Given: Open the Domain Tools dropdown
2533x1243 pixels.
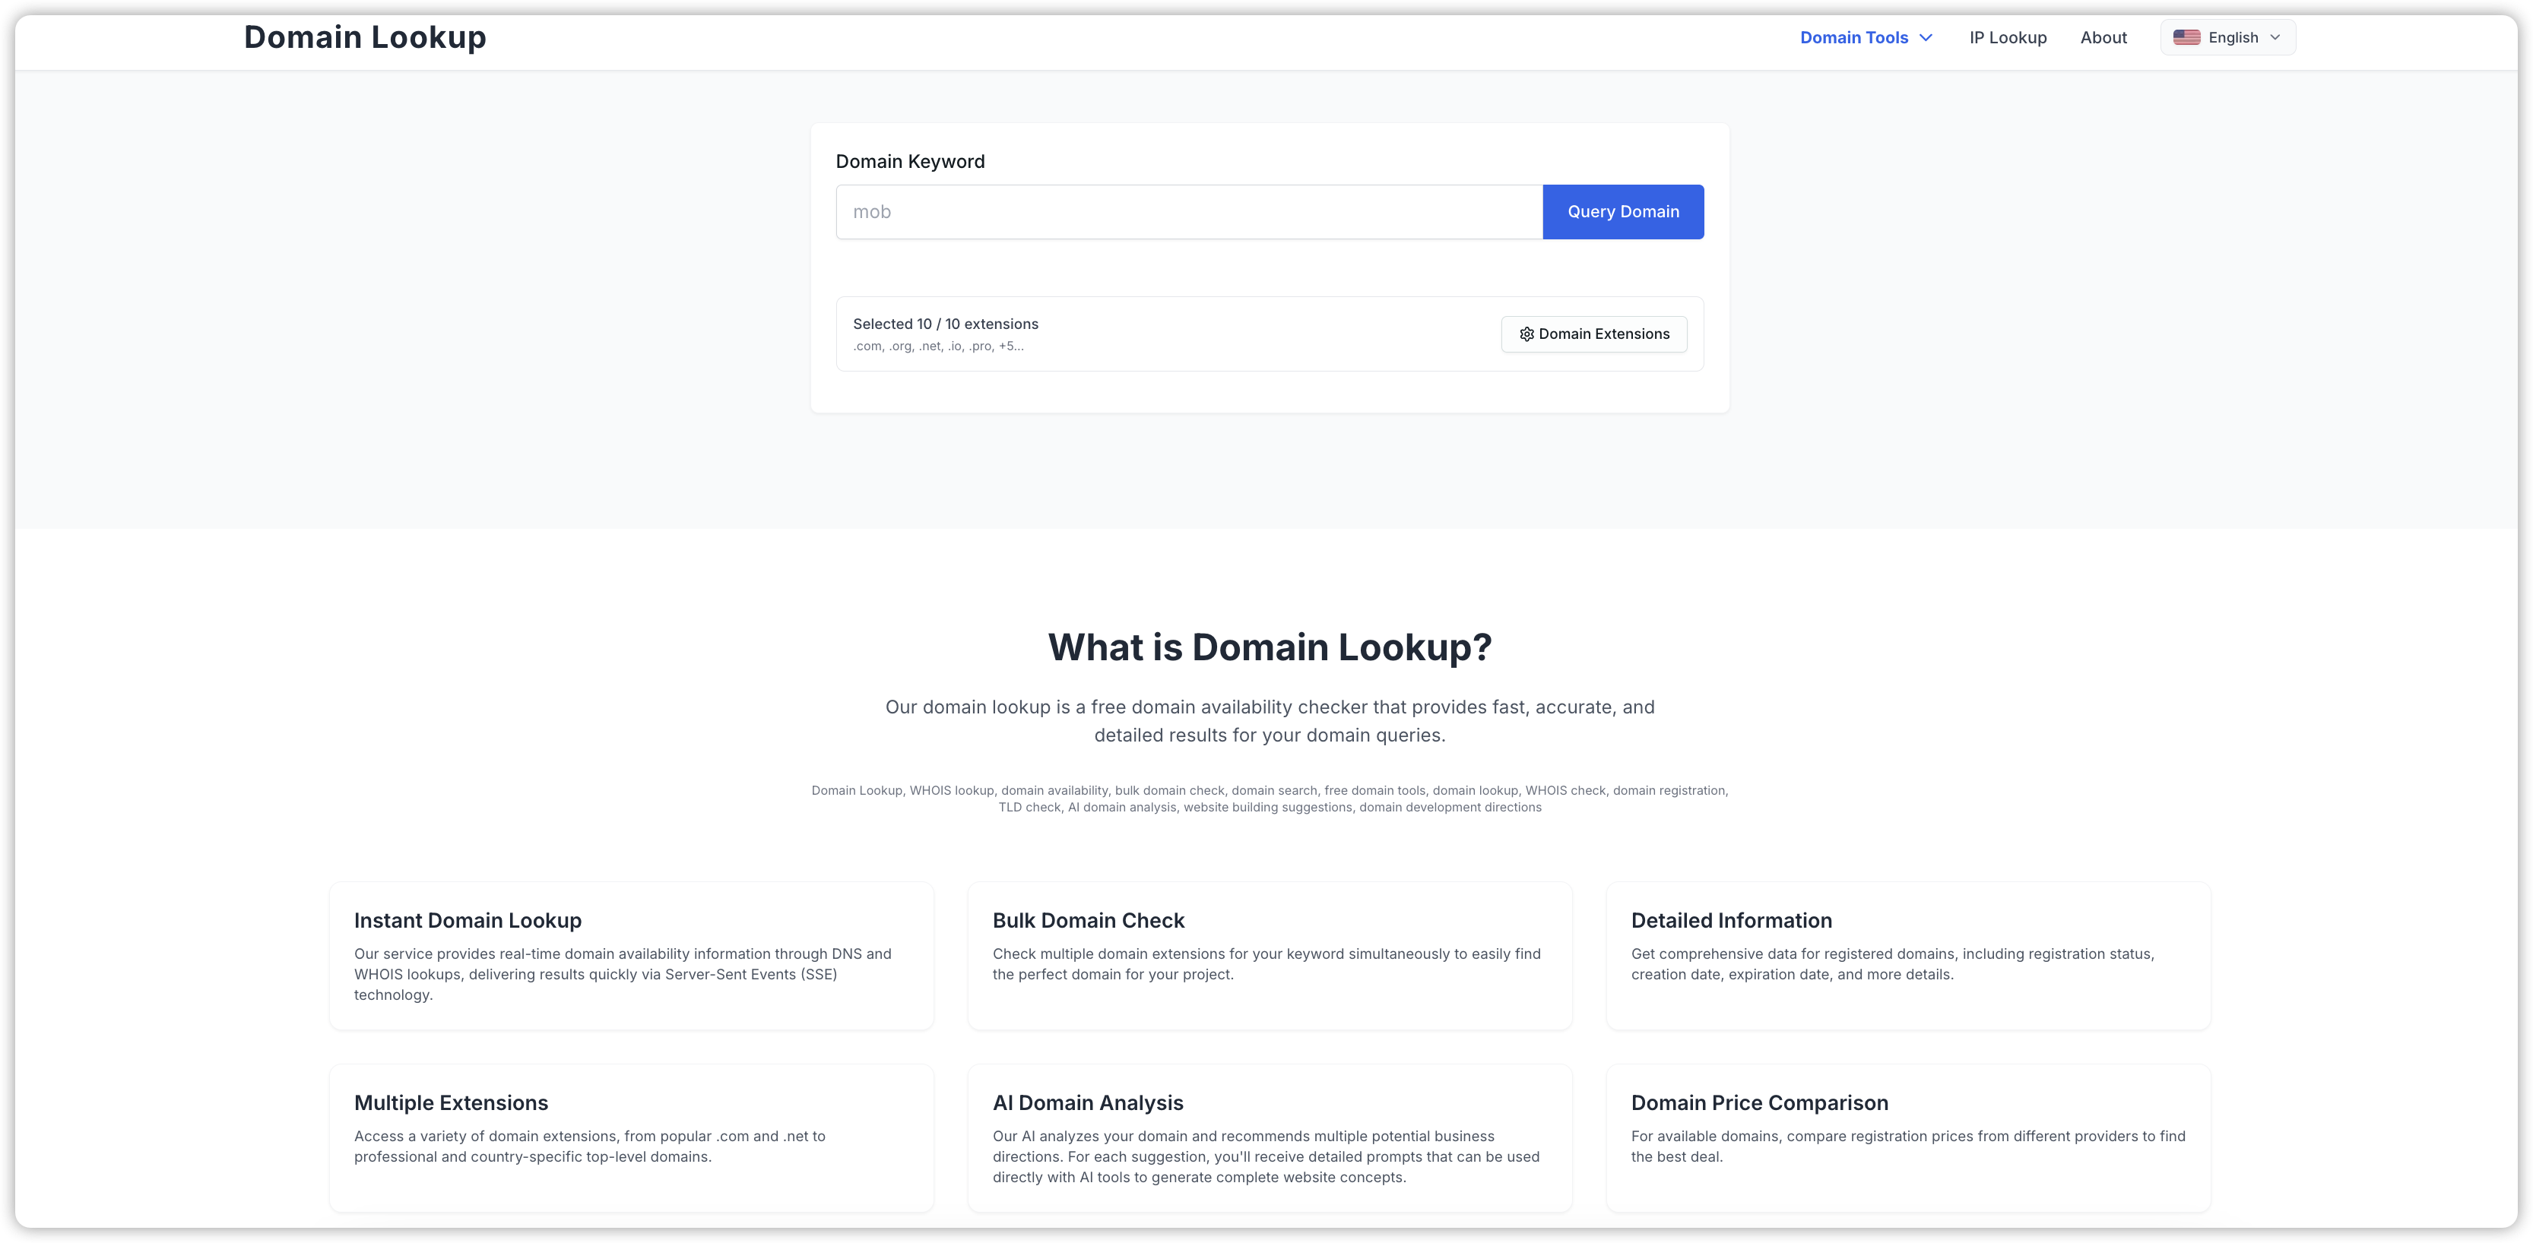Looking at the screenshot, I should pos(1856,37).
